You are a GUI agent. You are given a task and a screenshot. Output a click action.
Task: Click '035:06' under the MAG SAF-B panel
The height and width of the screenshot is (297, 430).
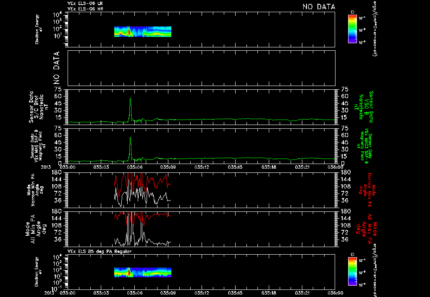[x=135, y=167]
